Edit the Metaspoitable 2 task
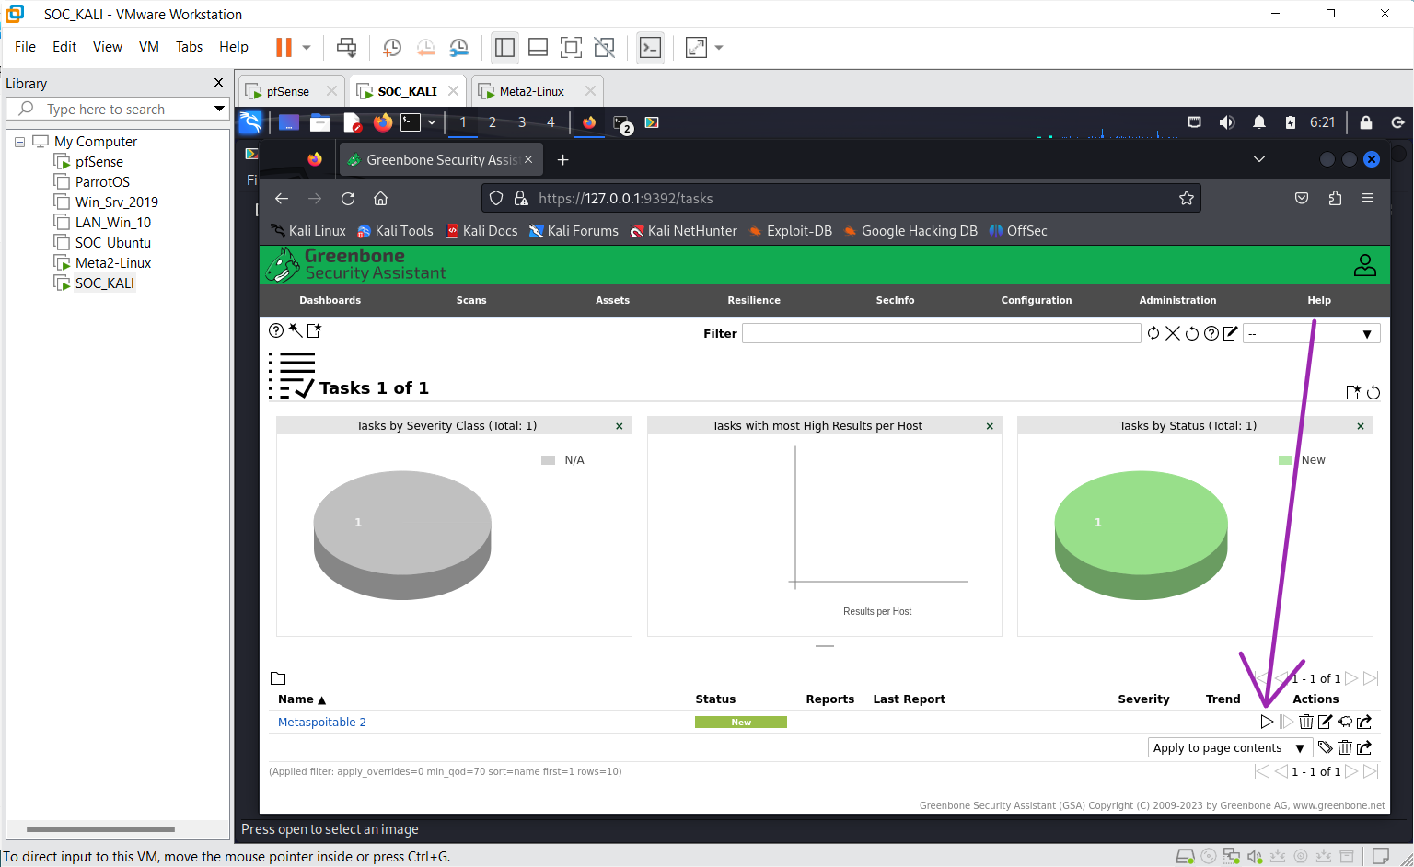The width and height of the screenshot is (1414, 867). click(1325, 722)
